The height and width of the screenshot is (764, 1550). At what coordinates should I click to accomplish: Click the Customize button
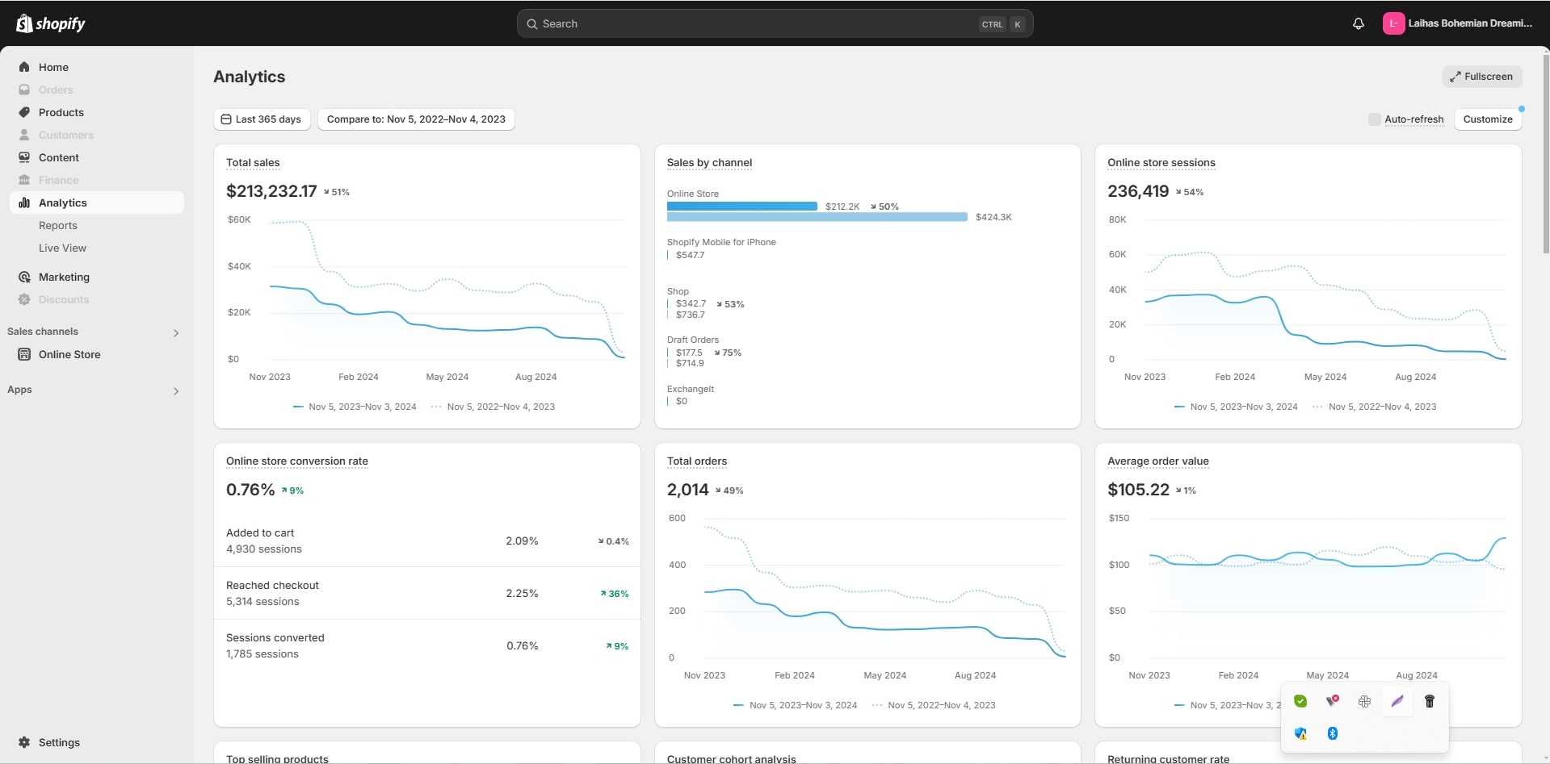[1487, 119]
